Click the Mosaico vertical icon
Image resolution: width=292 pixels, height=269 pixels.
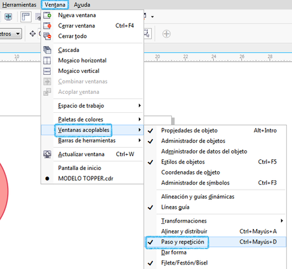pyautogui.click(x=47, y=71)
